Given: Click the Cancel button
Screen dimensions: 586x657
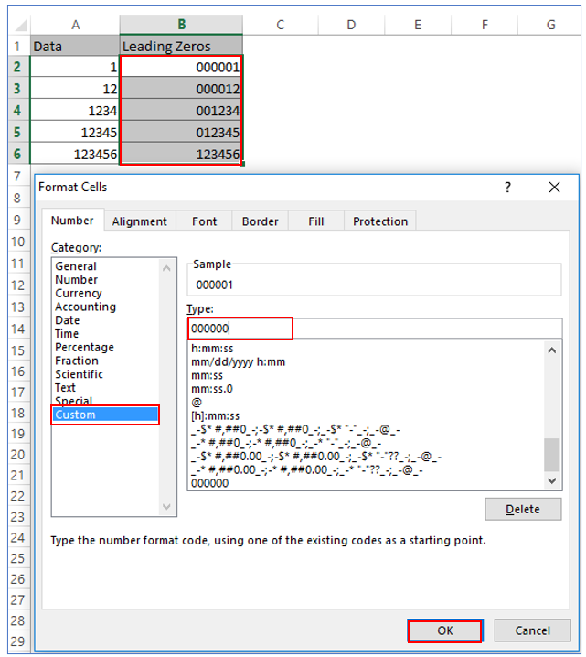Looking at the screenshot, I should [532, 630].
